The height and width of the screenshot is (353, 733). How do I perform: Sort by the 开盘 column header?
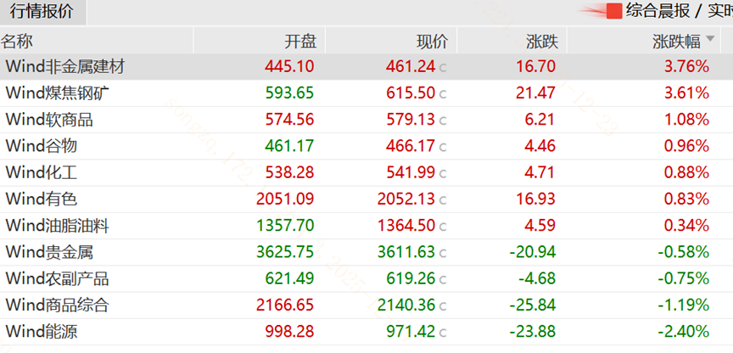(299, 41)
